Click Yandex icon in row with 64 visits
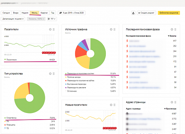185x134 pixels. pyautogui.click(x=127, y=77)
